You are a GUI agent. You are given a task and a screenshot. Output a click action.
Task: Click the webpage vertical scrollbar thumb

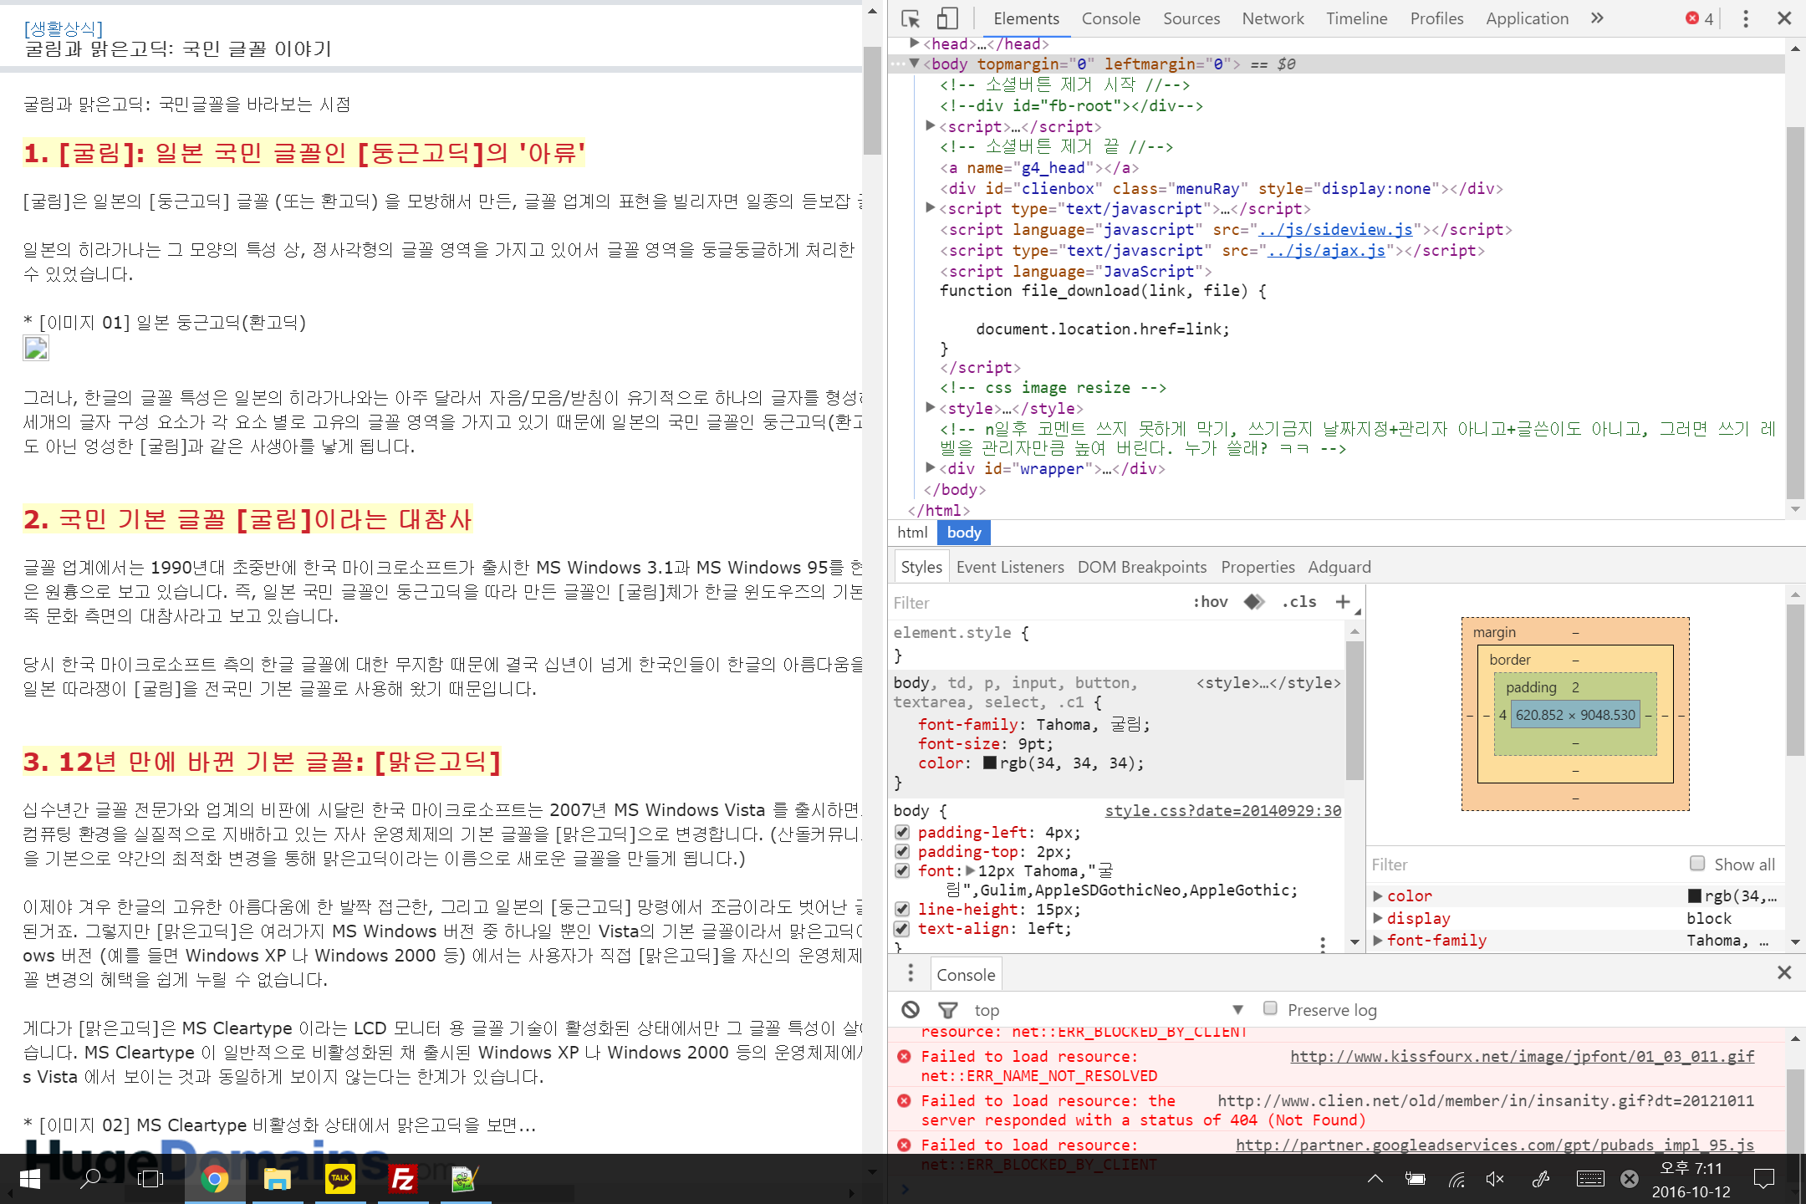pyautogui.click(x=872, y=100)
